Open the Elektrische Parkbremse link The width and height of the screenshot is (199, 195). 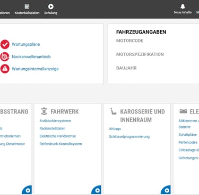(x=58, y=136)
